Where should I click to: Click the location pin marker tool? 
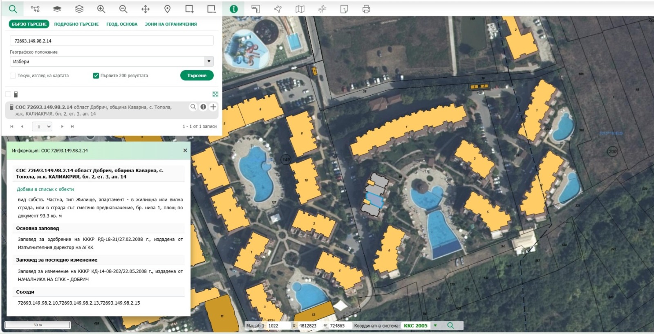(x=167, y=9)
